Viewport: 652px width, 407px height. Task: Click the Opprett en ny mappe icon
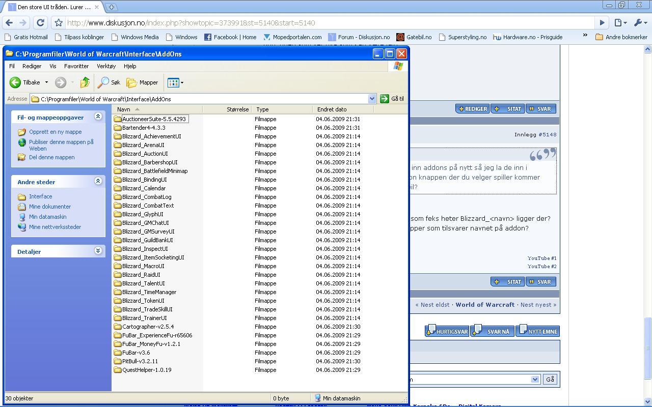tap(22, 132)
